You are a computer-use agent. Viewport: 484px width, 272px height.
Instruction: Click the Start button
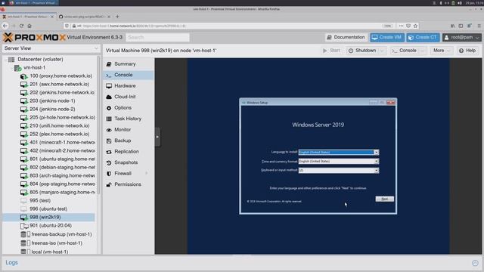click(x=331, y=51)
